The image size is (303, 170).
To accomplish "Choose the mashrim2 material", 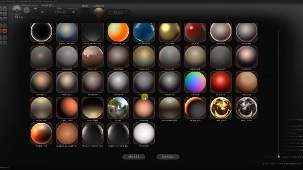I will pos(246,32).
